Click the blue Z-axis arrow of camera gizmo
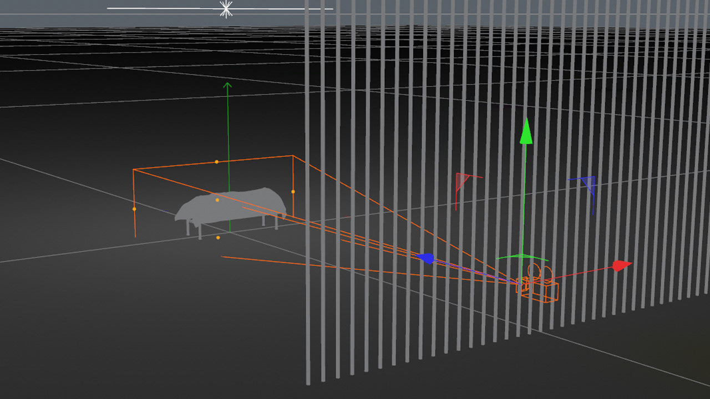The image size is (710, 399). [x=425, y=258]
